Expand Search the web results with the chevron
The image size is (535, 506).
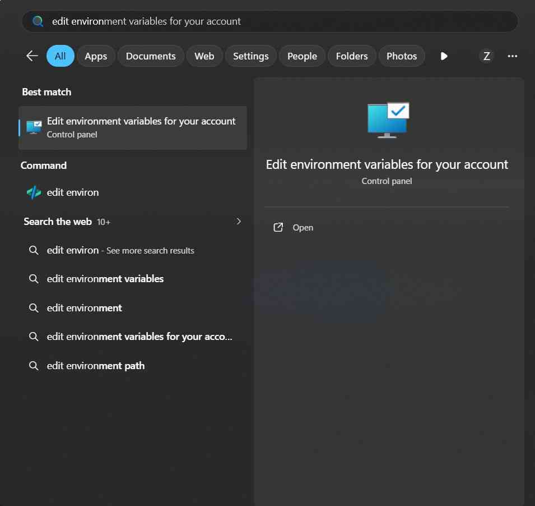click(x=239, y=221)
